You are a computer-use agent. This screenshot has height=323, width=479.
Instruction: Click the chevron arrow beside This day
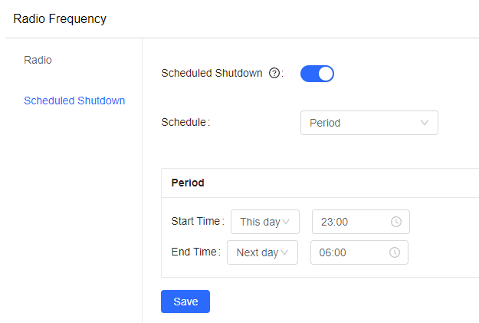286,222
